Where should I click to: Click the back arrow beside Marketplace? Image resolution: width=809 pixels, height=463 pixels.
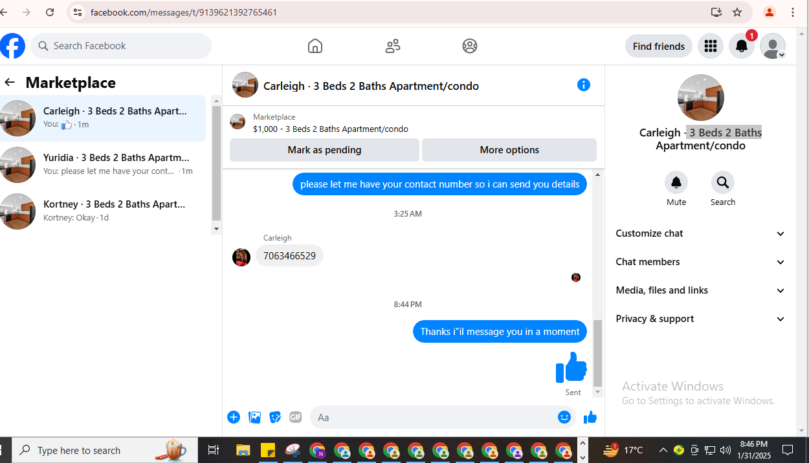click(10, 82)
